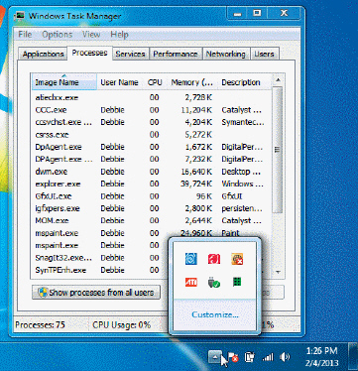The width and height of the screenshot is (358, 371).
Task: Select the atieclxx.exe process row
Action: 152,97
